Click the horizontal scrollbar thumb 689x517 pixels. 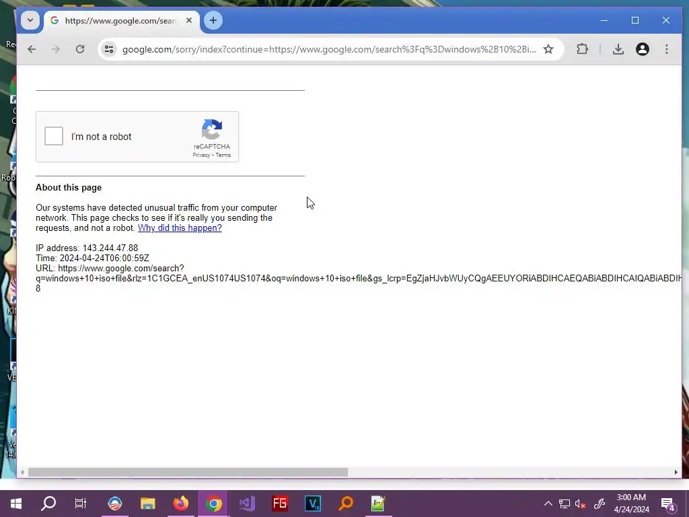[188, 472]
